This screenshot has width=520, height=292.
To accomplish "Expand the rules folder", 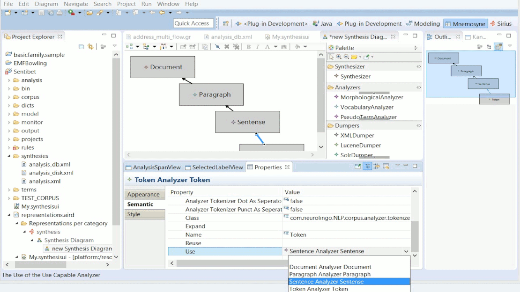I will coord(9,147).
